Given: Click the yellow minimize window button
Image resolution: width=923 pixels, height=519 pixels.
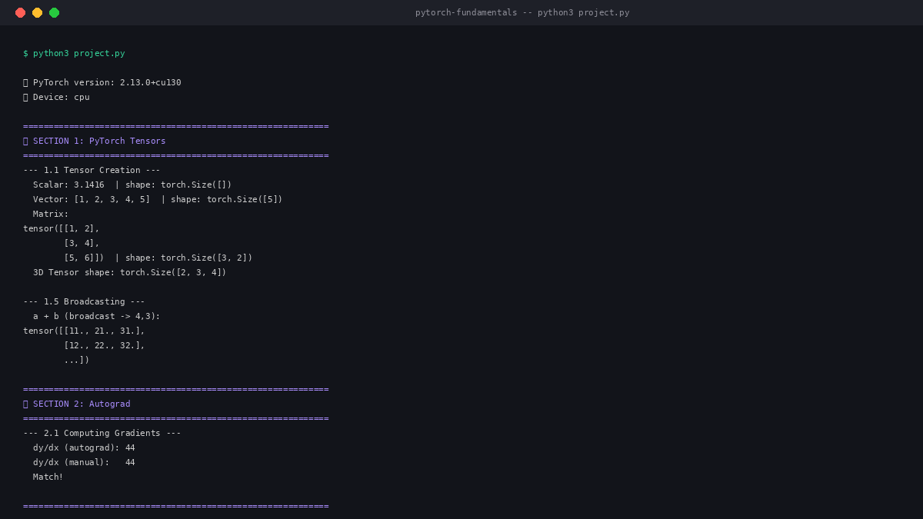Looking at the screenshot, I should [x=37, y=12].
